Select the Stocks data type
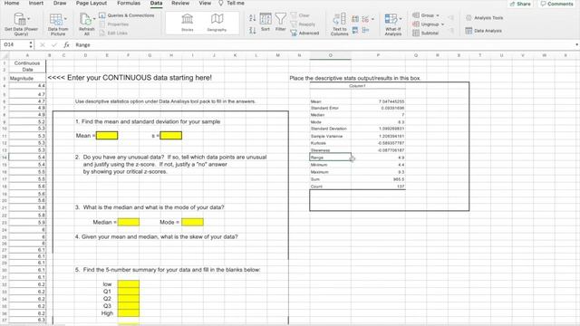 click(x=188, y=23)
